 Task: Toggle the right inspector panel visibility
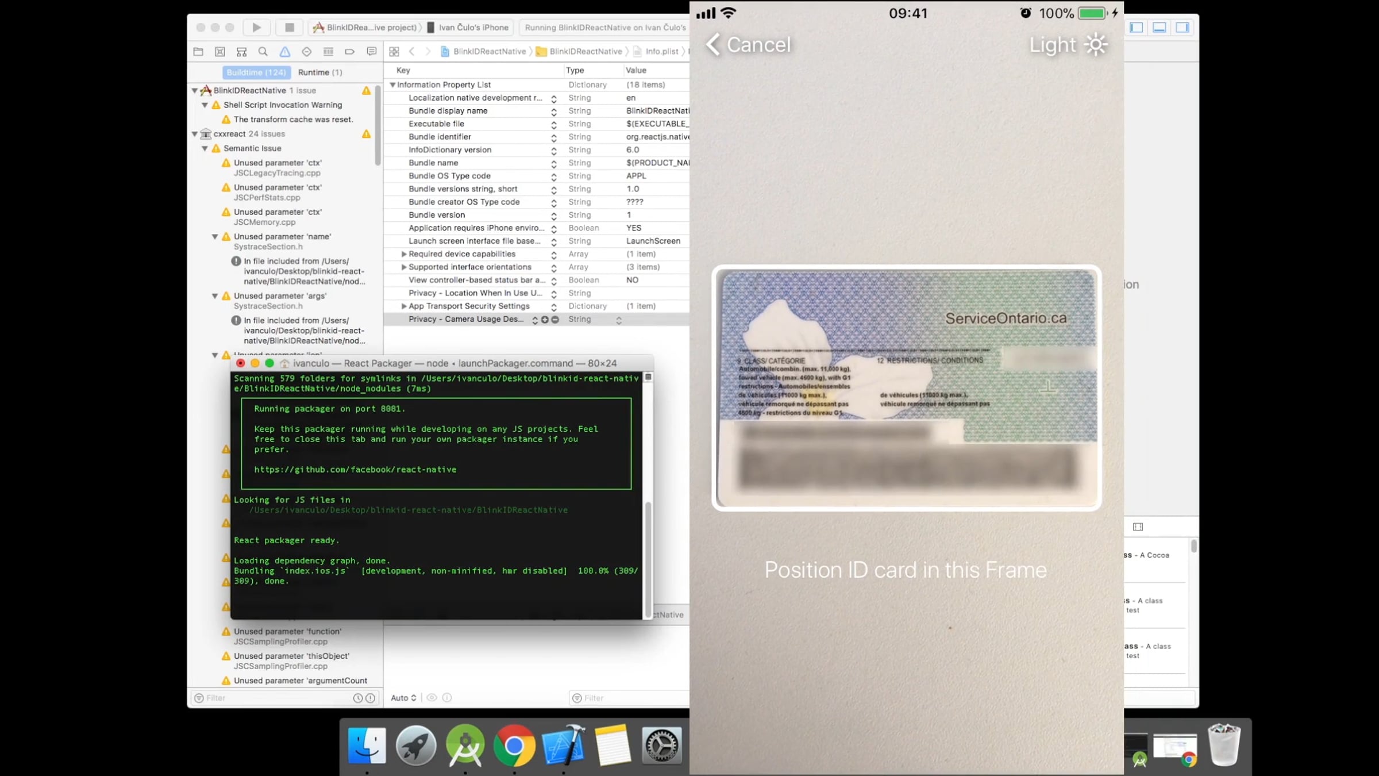click(1182, 27)
